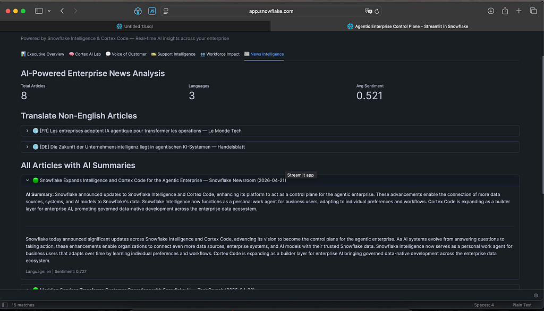Open the 'Spaces: 4' indentation setting
544x311 pixels.
coord(483,305)
